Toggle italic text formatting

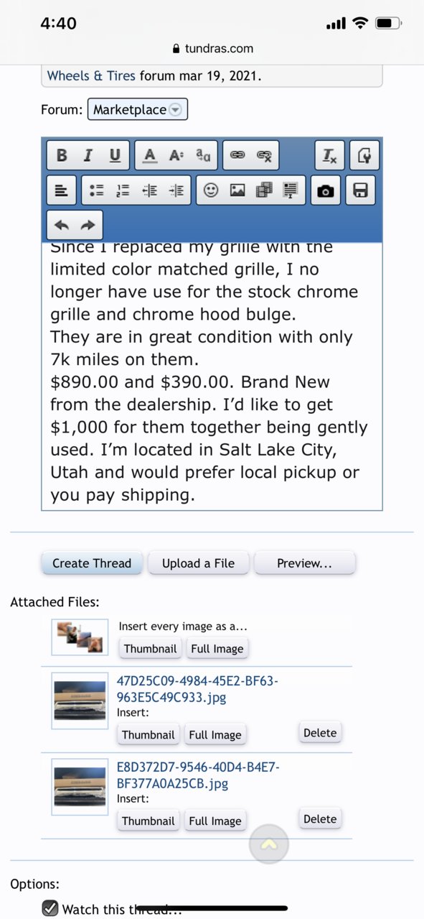coord(88,156)
